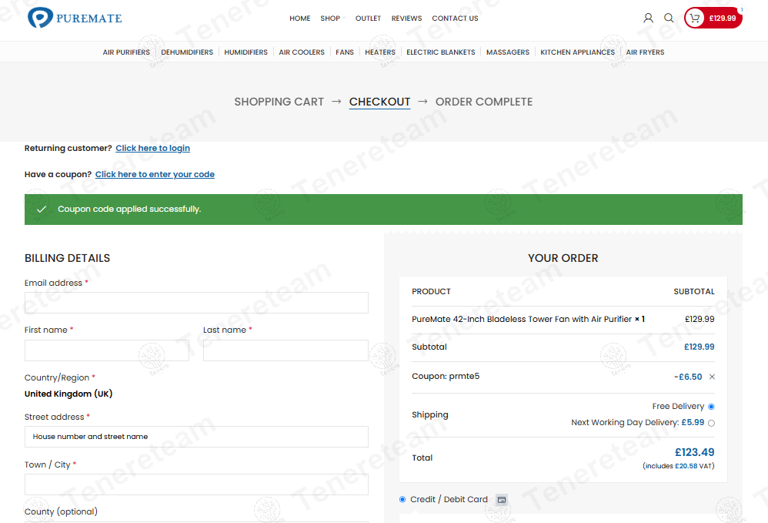Screen dimensions: 768x523
Task: Open the Home menu item
Action: point(300,18)
